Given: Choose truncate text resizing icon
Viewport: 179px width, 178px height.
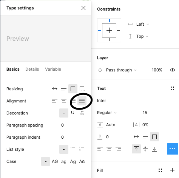Looking at the screenshot, I should click(82, 89).
